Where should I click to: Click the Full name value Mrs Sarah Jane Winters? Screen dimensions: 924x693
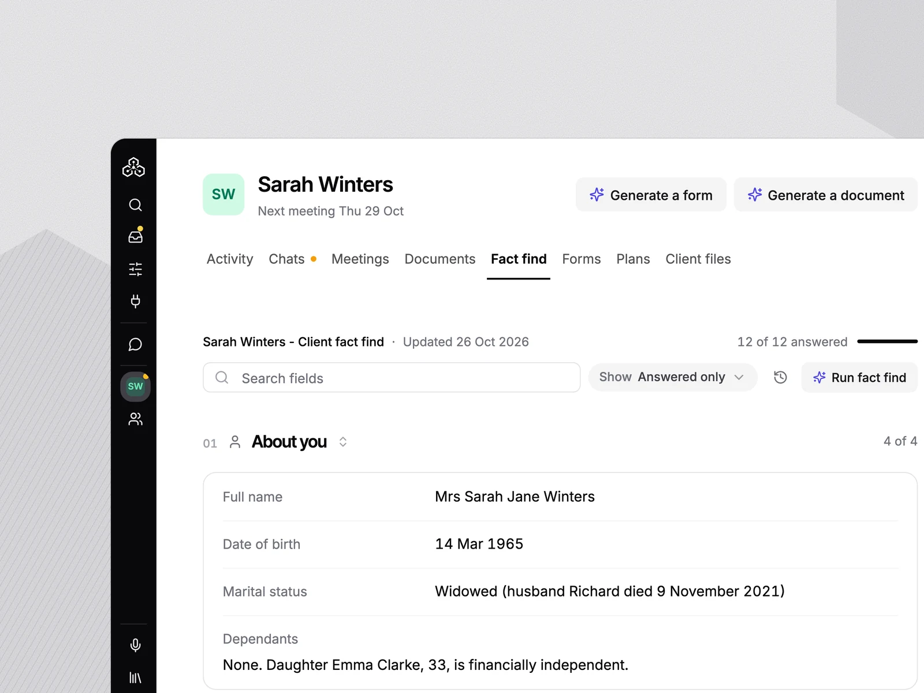pos(515,497)
